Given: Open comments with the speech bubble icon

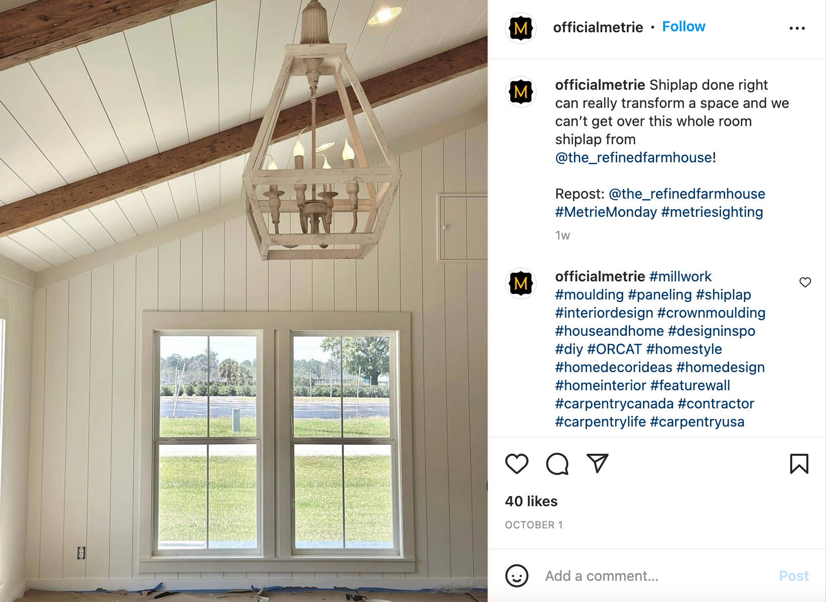Looking at the screenshot, I should 557,464.
